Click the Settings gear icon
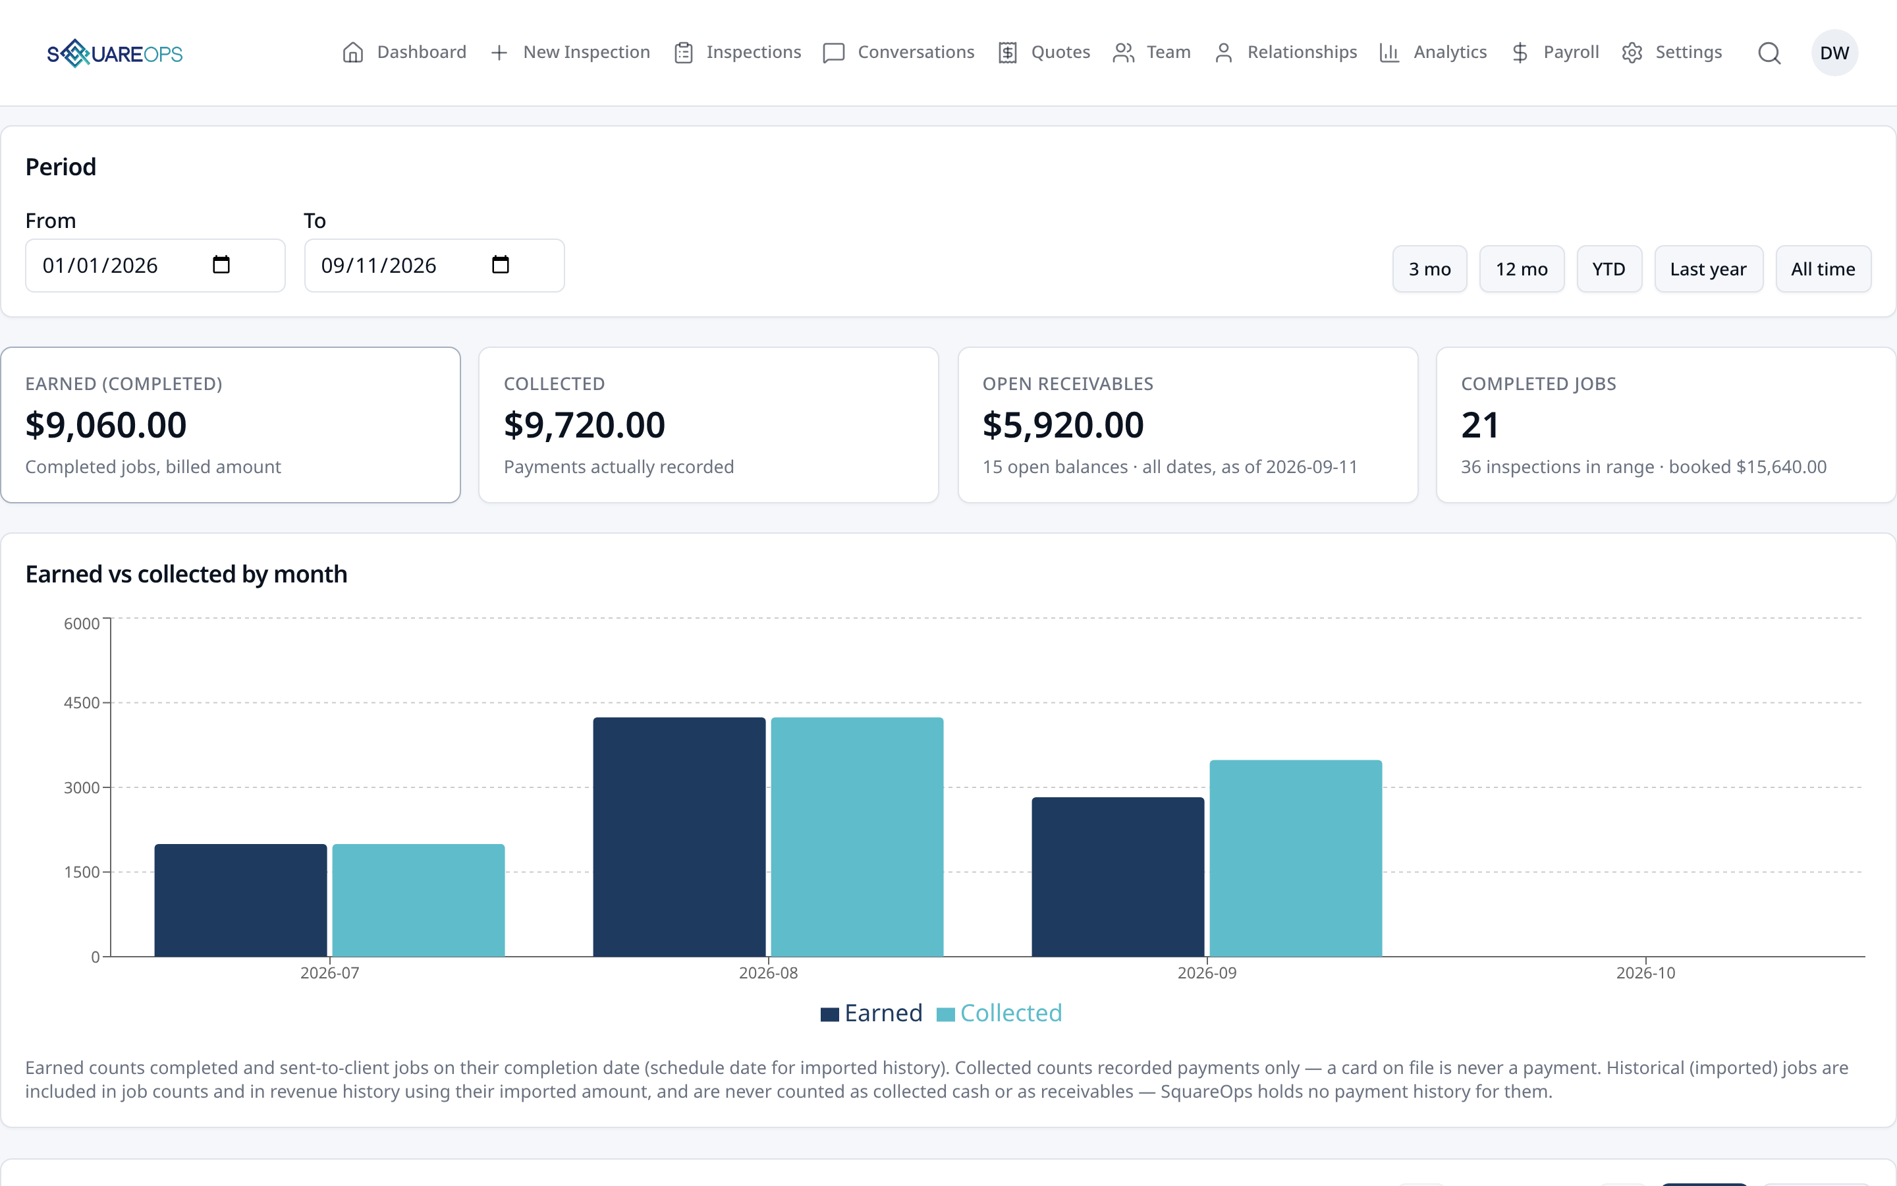This screenshot has height=1186, width=1897. click(1632, 53)
